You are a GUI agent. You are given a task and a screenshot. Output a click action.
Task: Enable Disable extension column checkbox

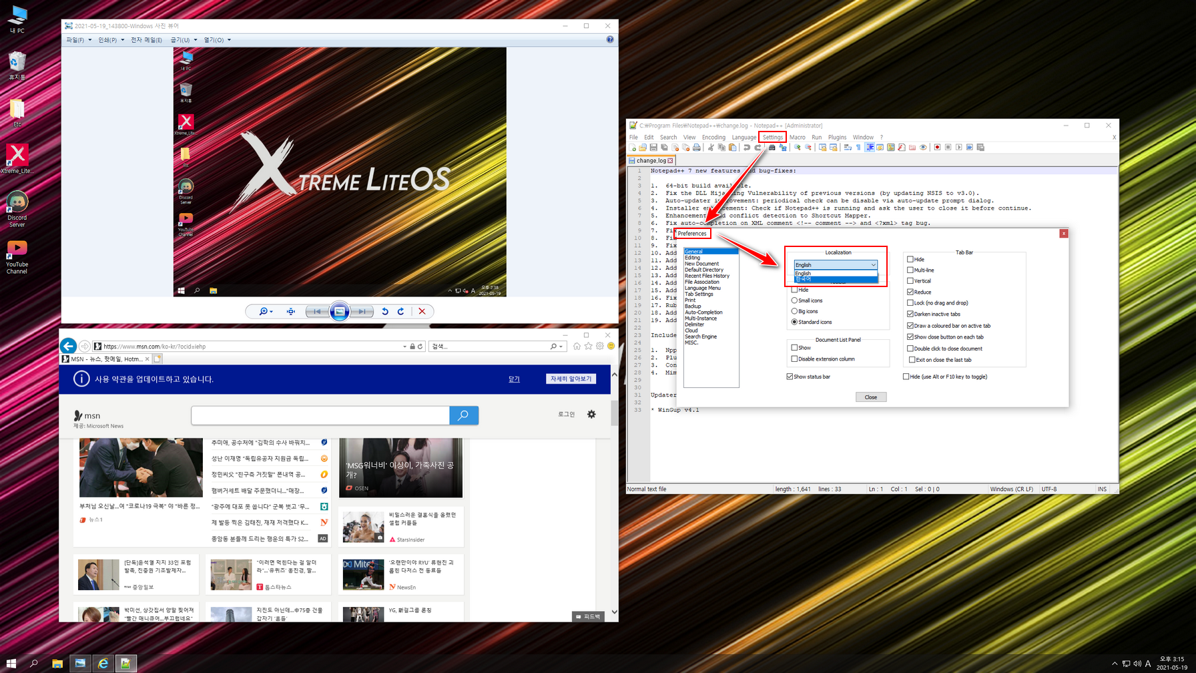coord(794,359)
